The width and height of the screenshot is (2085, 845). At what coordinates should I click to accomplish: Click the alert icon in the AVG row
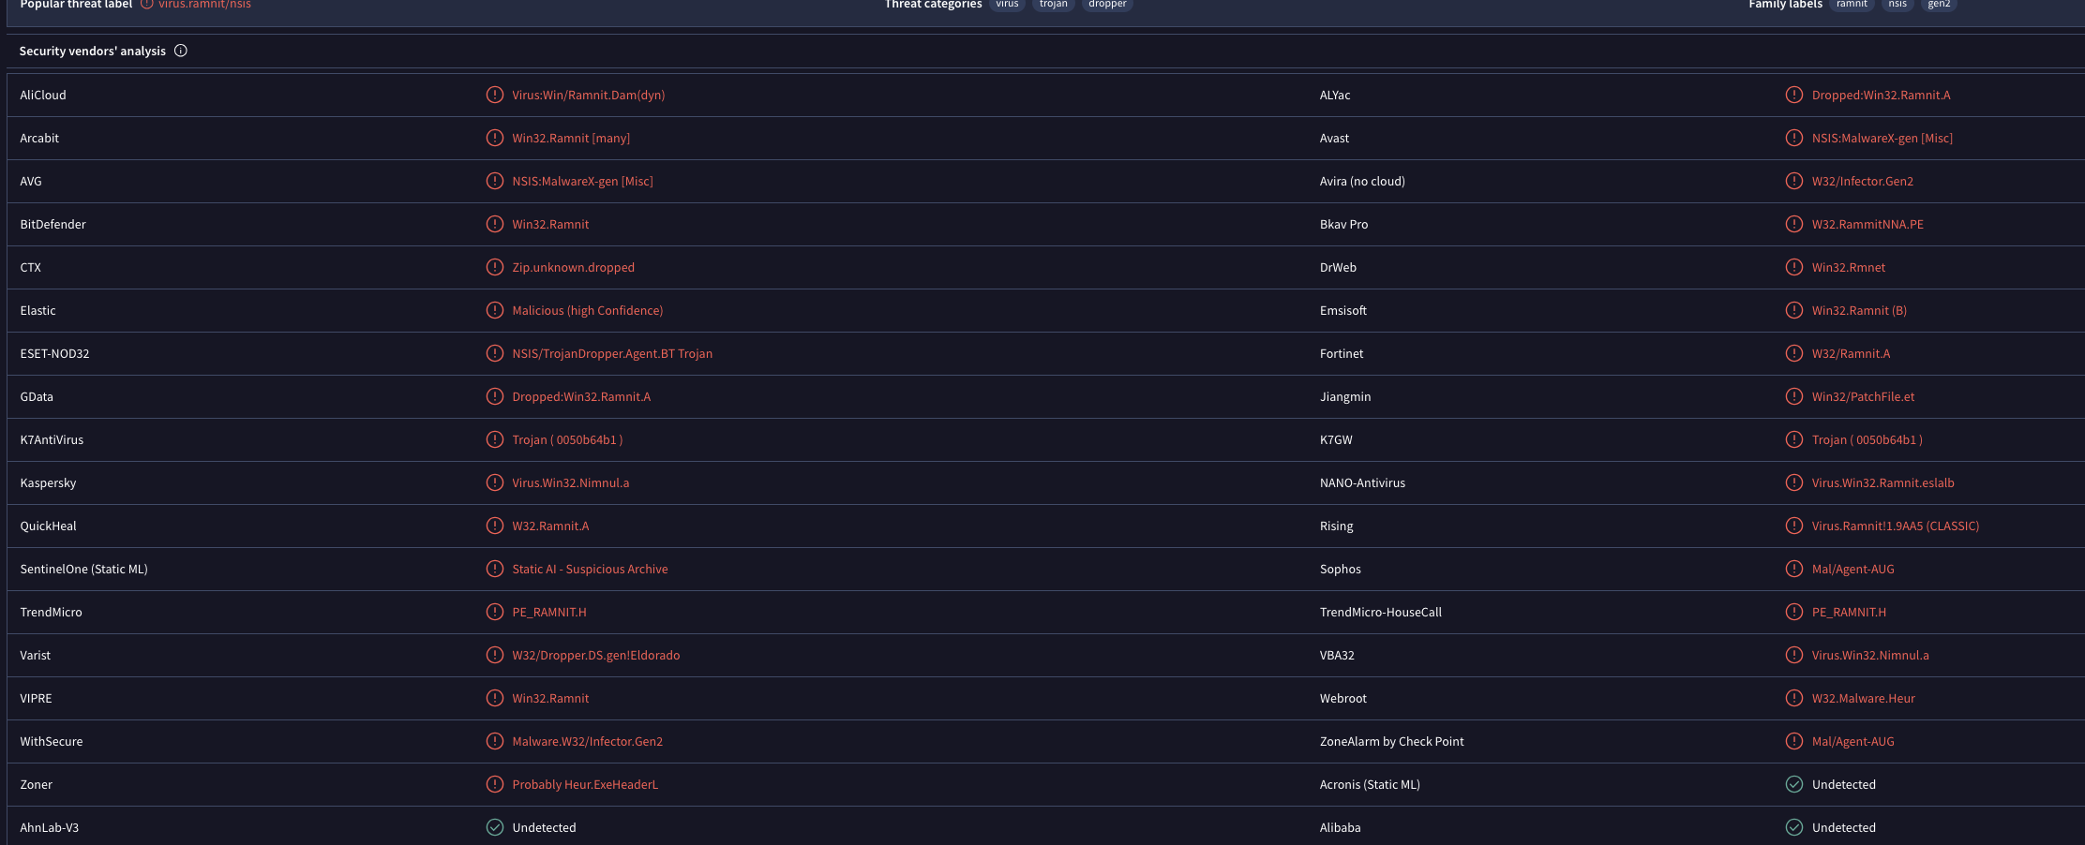point(495,181)
